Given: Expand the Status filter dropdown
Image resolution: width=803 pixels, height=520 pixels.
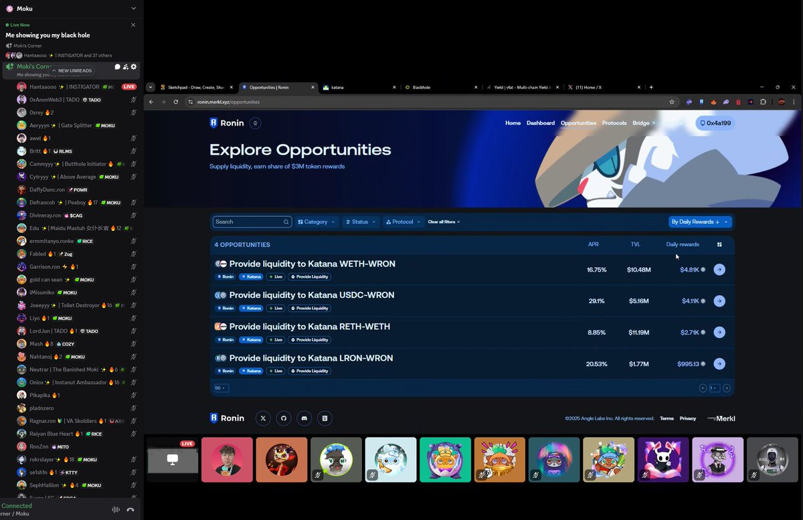Looking at the screenshot, I should [360, 222].
